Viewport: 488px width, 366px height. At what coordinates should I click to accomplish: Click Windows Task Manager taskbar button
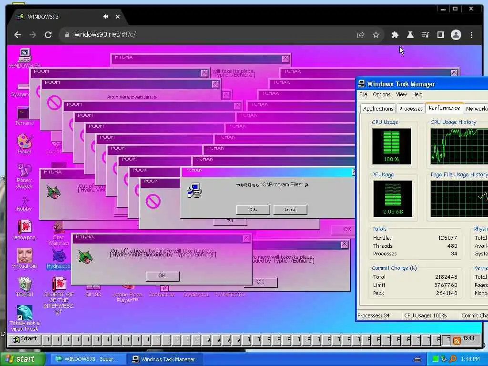(x=165, y=359)
